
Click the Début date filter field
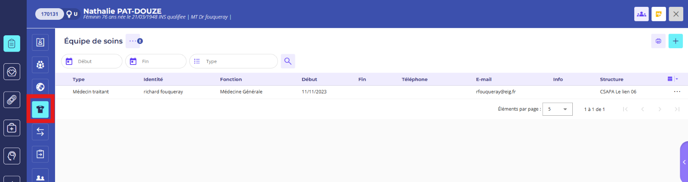click(92, 62)
